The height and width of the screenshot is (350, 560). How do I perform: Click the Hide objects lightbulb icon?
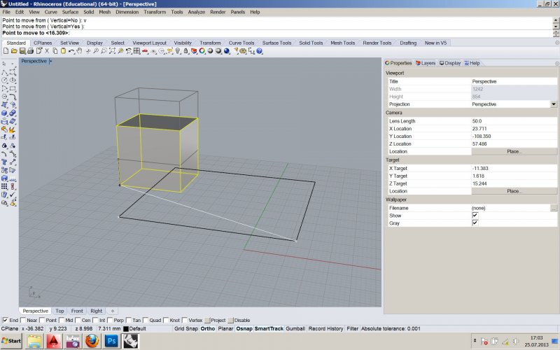pyautogui.click(x=178, y=51)
